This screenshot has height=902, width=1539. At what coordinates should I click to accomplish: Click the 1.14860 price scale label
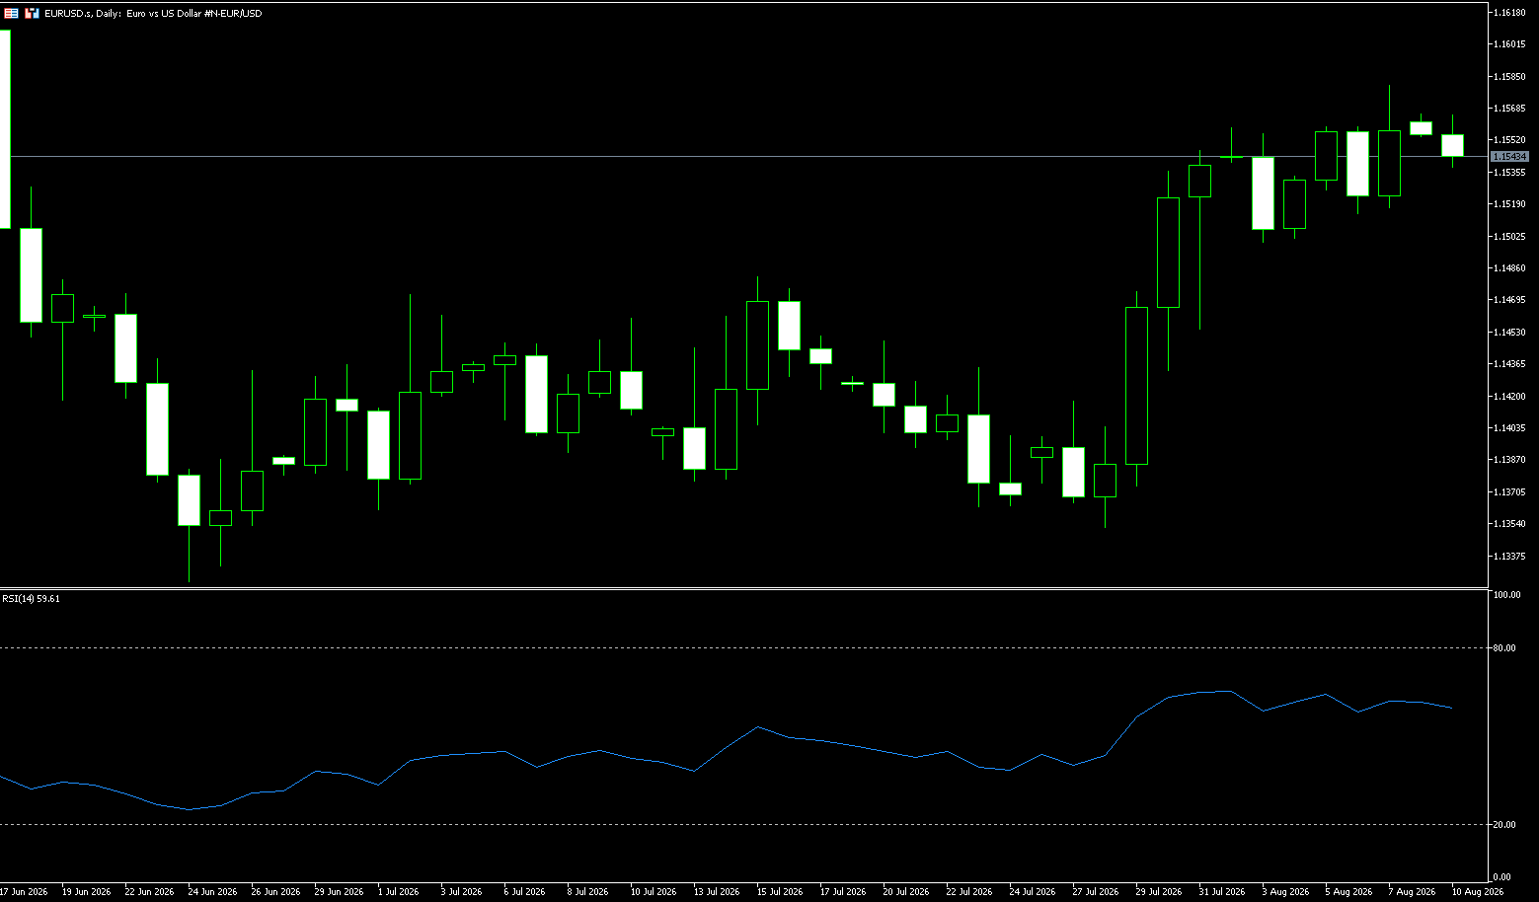point(1510,268)
